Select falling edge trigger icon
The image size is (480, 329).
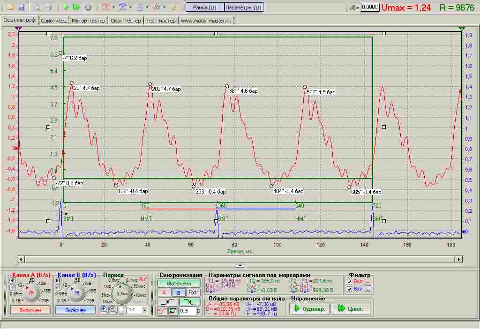(x=189, y=302)
